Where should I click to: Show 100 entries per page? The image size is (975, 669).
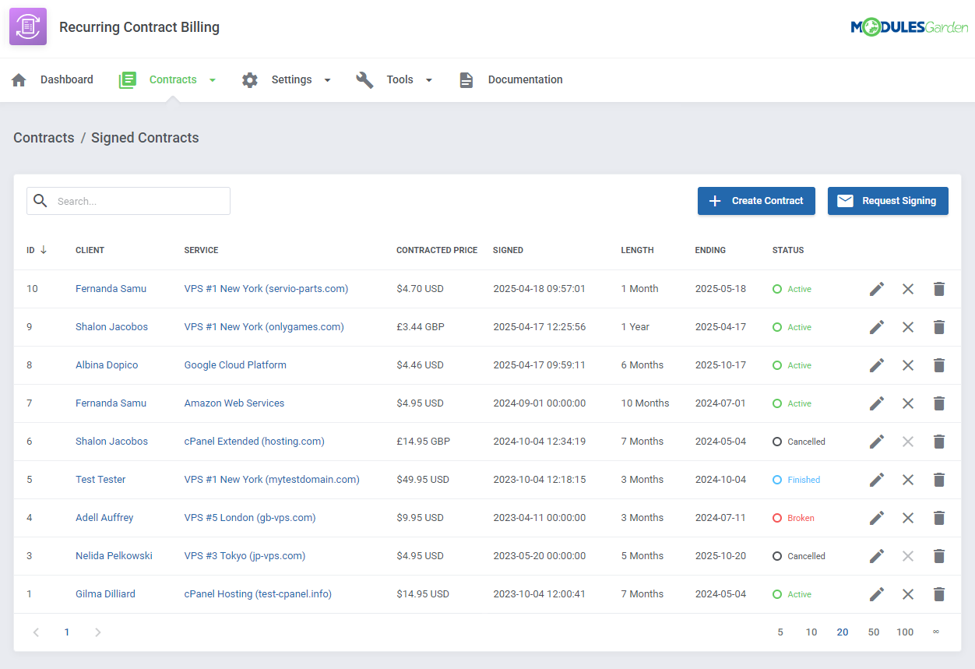tap(905, 632)
